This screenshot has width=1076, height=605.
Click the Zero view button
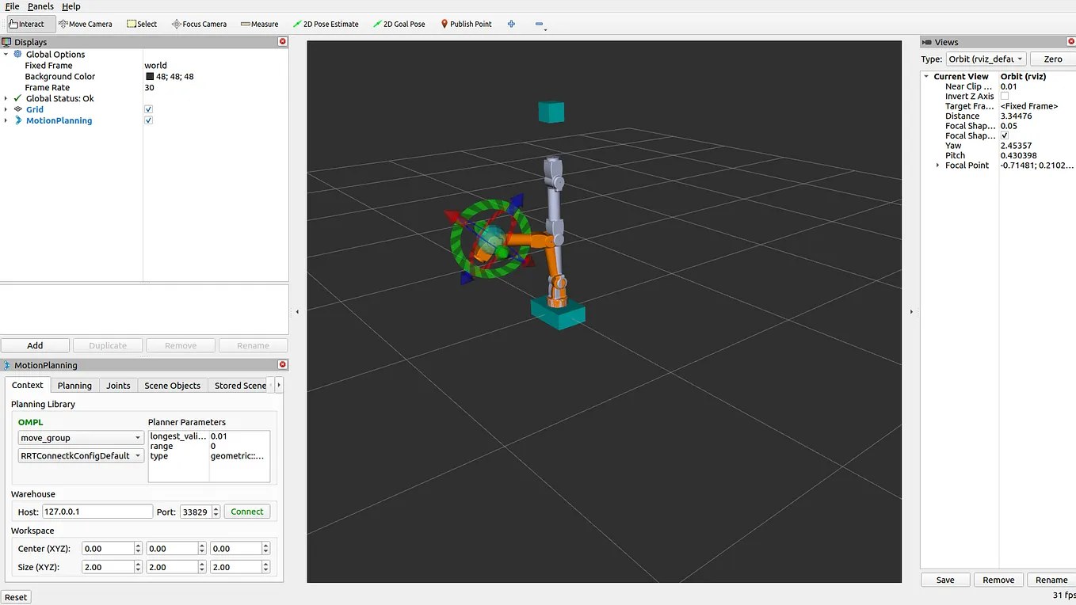click(x=1052, y=59)
